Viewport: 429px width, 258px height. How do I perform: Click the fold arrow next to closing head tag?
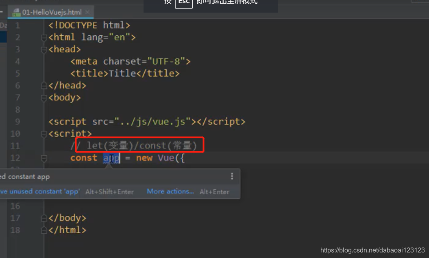pyautogui.click(x=44, y=86)
